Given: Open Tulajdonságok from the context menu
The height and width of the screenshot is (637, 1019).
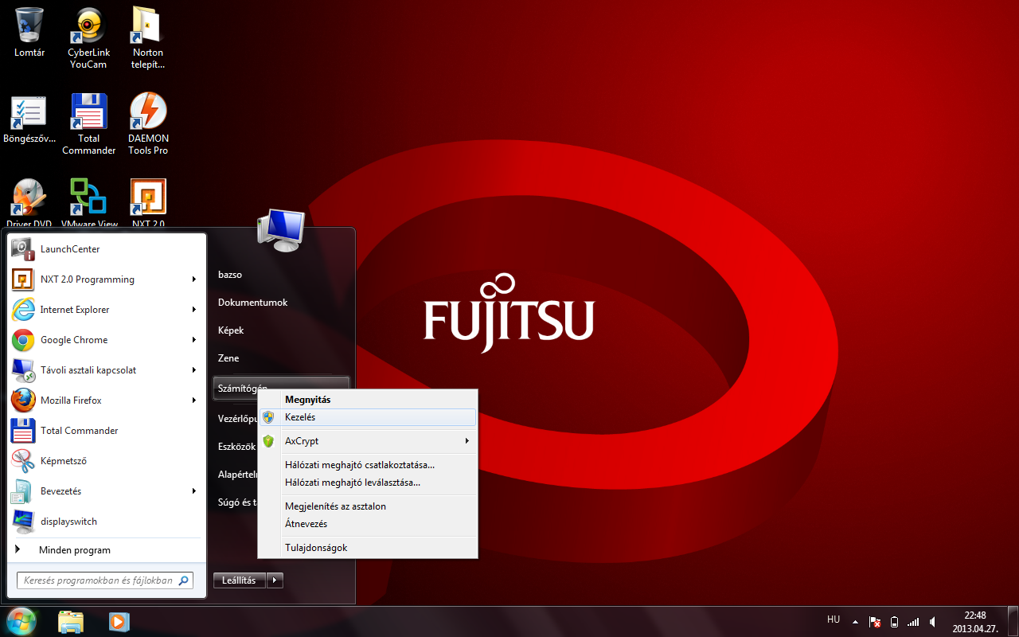Looking at the screenshot, I should click(368, 548).
